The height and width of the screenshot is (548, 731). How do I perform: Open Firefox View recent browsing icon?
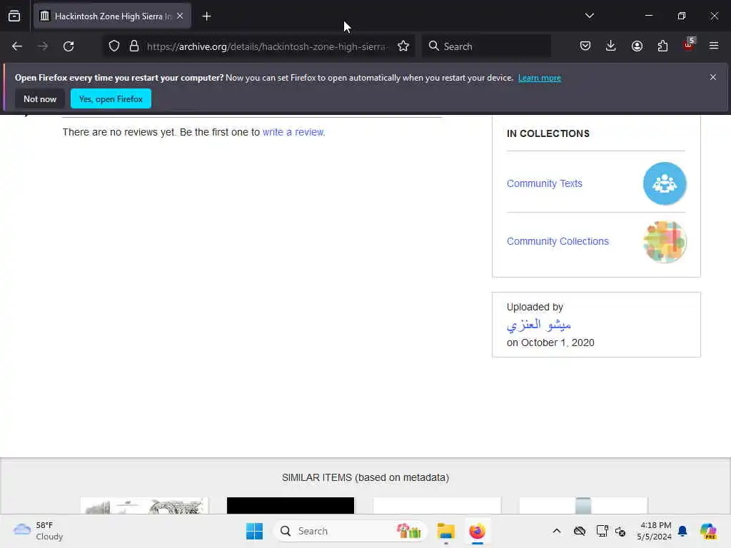click(14, 16)
